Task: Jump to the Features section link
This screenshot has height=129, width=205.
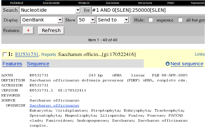Action: (12, 64)
